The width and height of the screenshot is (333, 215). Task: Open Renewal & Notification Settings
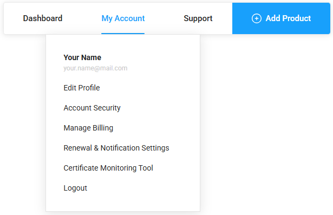click(116, 148)
